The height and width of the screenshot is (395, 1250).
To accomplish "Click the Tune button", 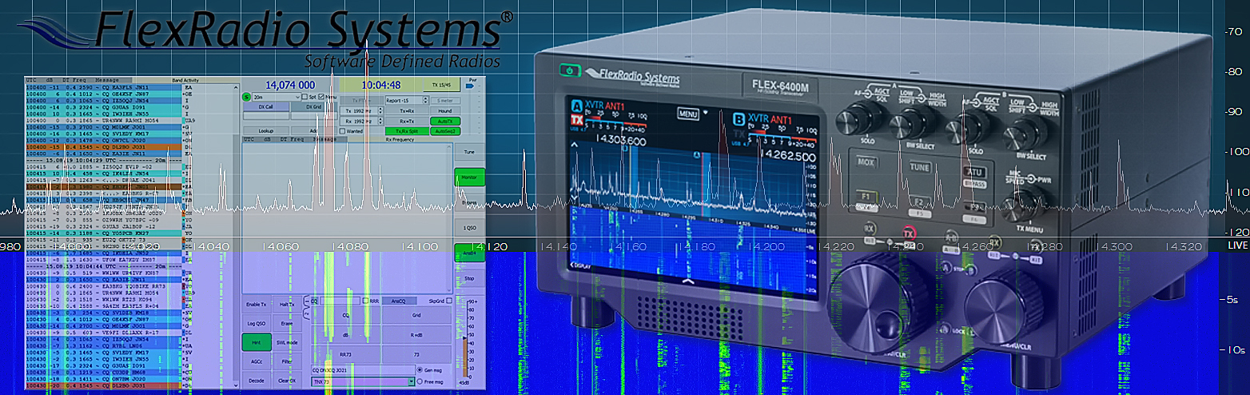I will [x=469, y=152].
